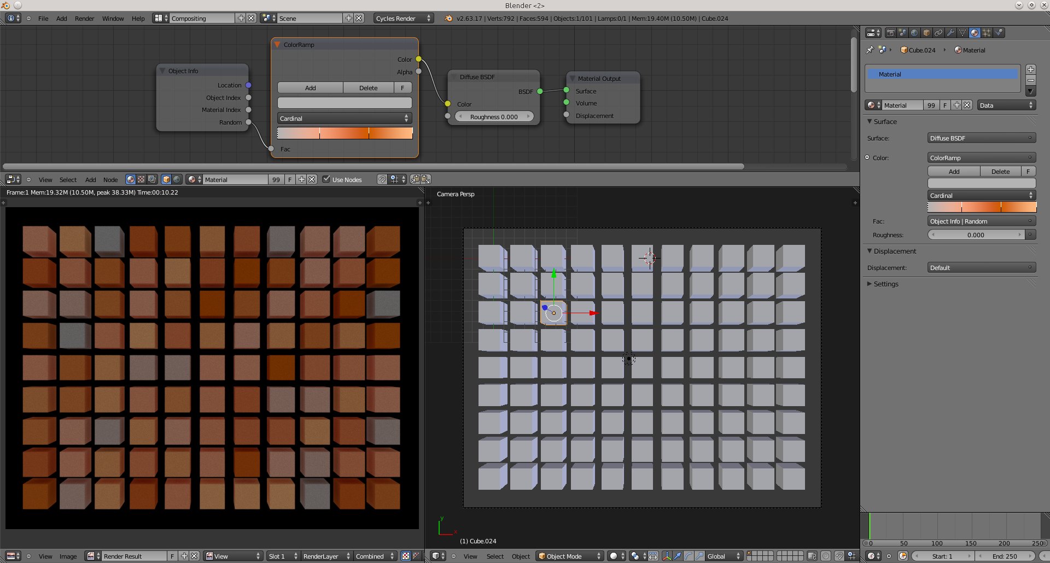1050x563 pixels.
Task: Add a new material slot with plus
Action: [1030, 69]
